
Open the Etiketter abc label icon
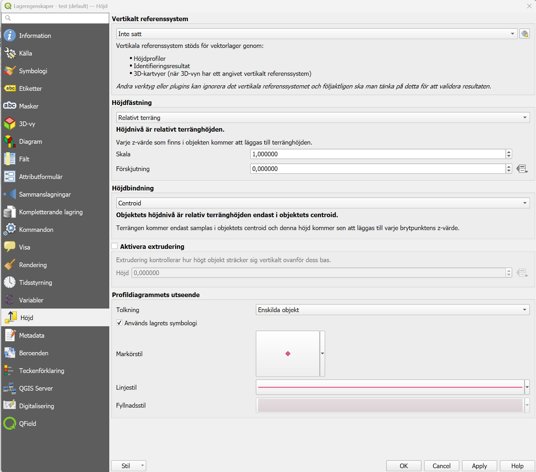click(x=10, y=88)
